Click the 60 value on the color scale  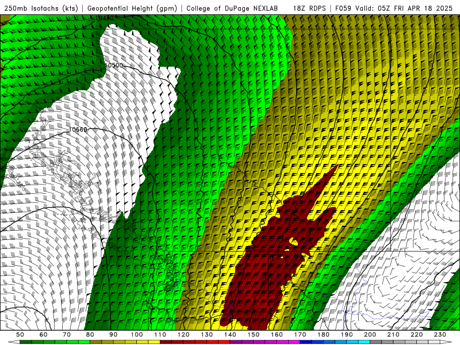(x=44, y=335)
